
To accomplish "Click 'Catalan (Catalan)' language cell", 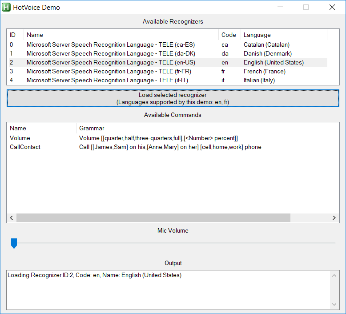I will (x=266, y=45).
